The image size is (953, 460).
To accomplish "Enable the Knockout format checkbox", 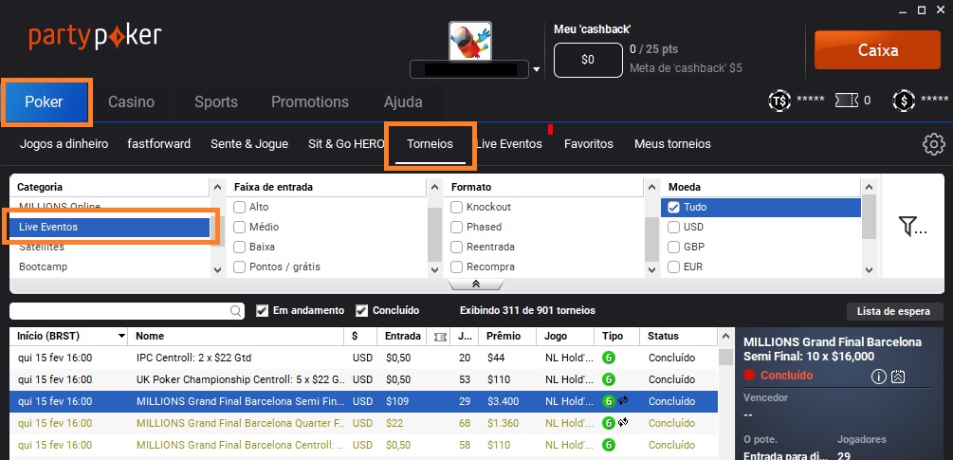I will coord(456,207).
